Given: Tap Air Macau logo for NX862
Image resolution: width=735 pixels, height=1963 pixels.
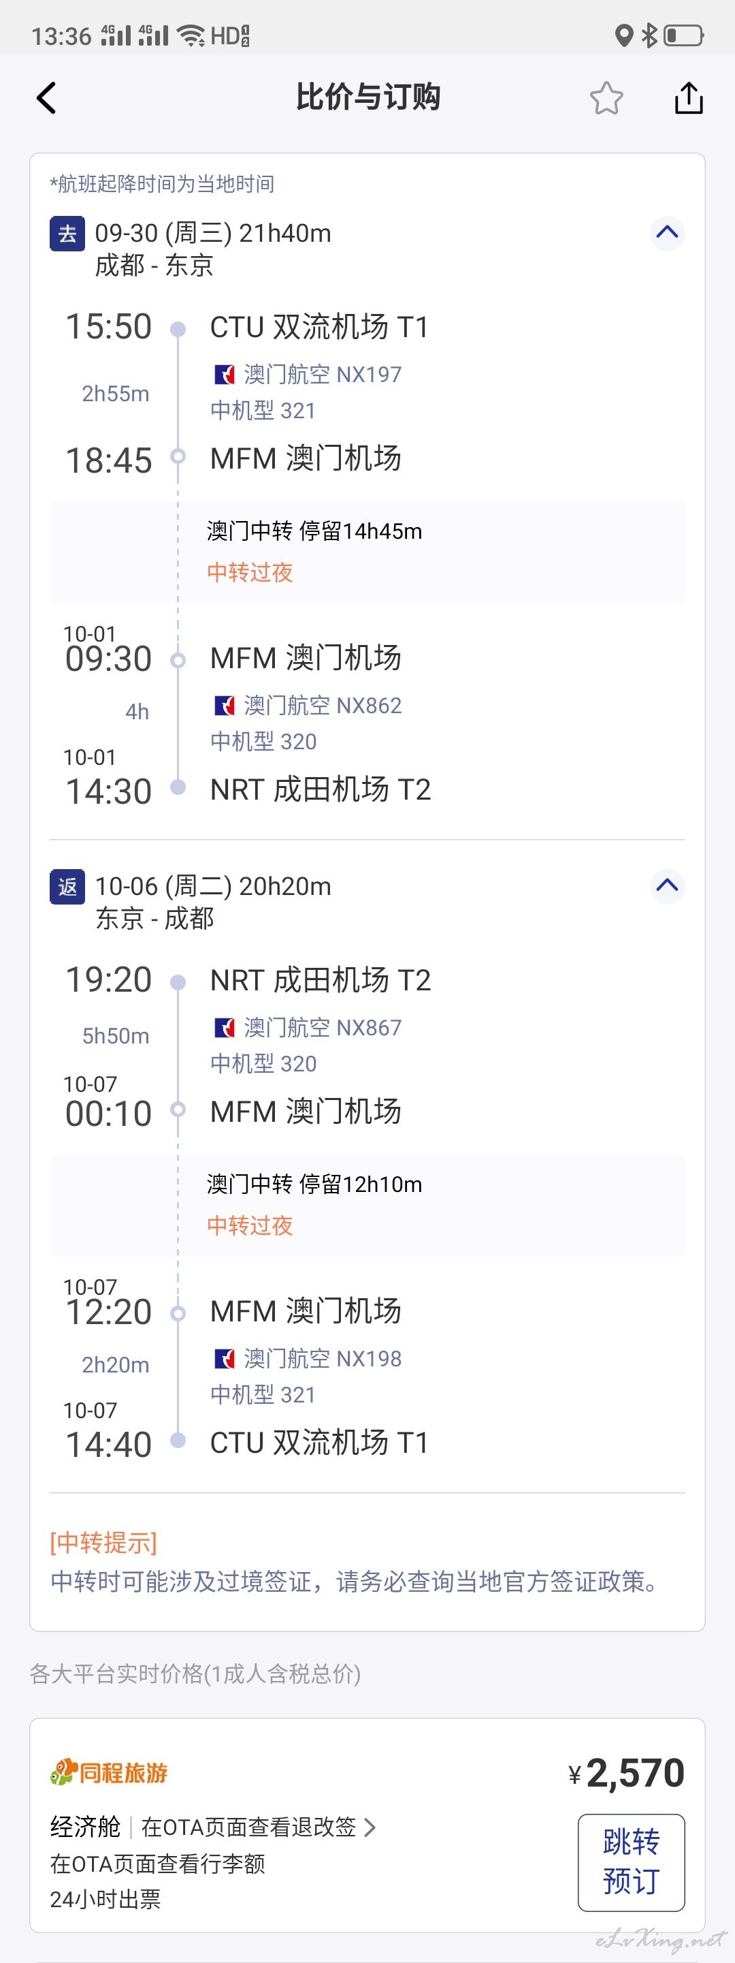Looking at the screenshot, I should [225, 706].
